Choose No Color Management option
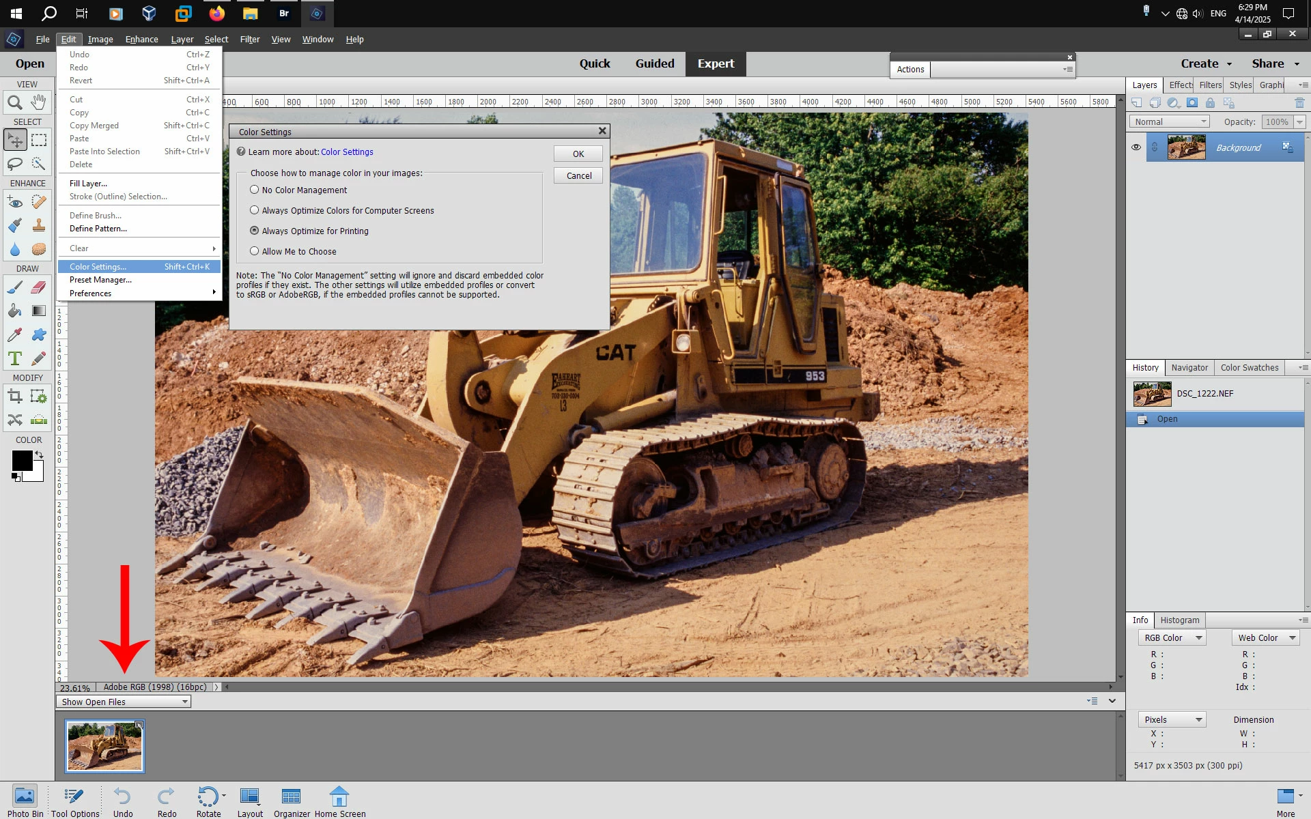Image resolution: width=1311 pixels, height=819 pixels. point(255,190)
